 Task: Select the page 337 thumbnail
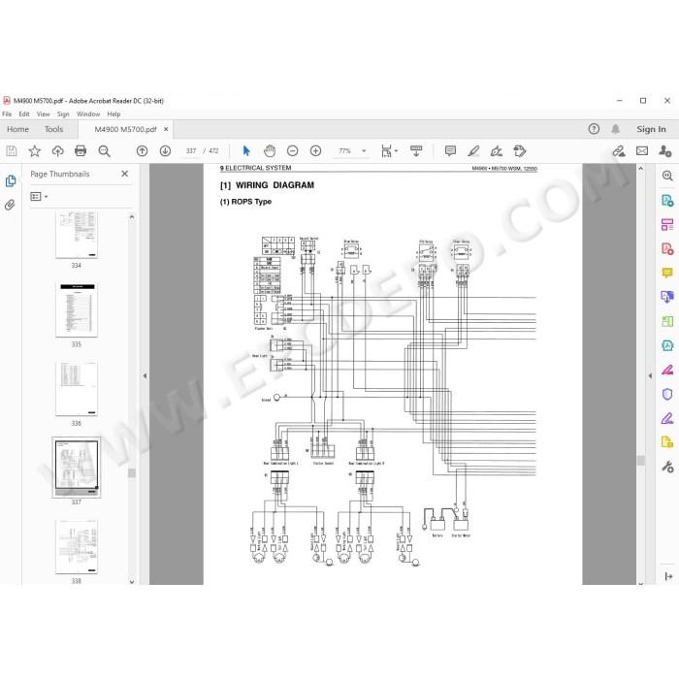pos(77,468)
